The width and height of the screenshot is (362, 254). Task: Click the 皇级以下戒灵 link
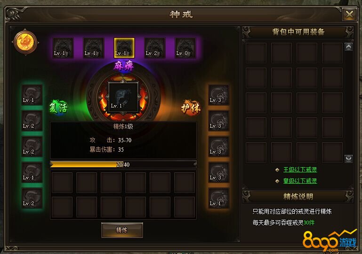click(300, 181)
